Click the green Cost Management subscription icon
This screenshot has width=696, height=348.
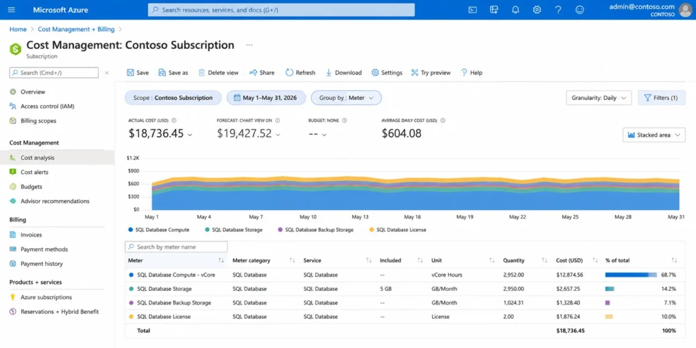[16, 49]
